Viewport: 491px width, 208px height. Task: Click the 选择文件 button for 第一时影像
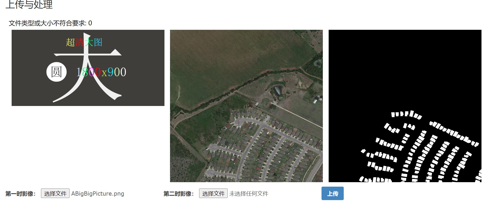pos(55,194)
